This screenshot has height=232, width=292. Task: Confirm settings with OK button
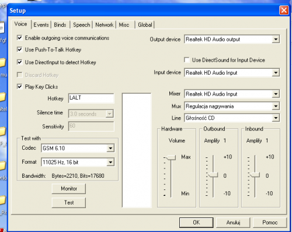click(196, 222)
